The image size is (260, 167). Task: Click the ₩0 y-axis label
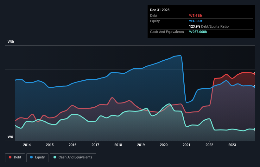10,137
